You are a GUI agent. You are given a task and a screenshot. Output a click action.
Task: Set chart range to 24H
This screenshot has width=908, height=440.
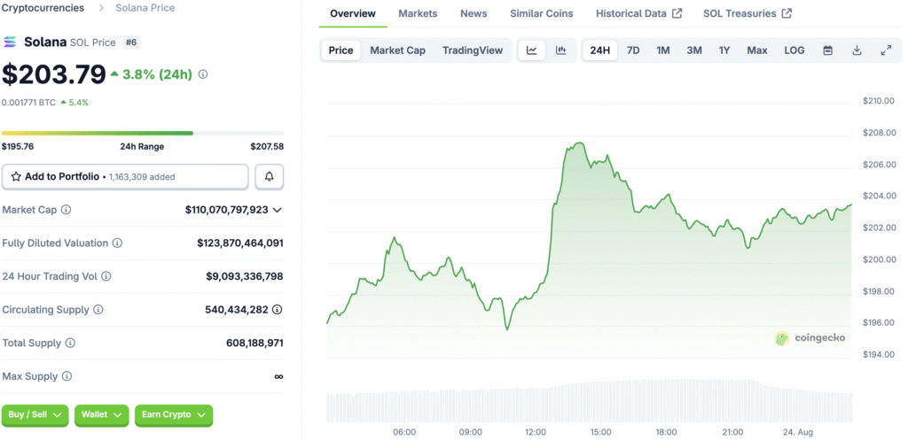(600, 50)
